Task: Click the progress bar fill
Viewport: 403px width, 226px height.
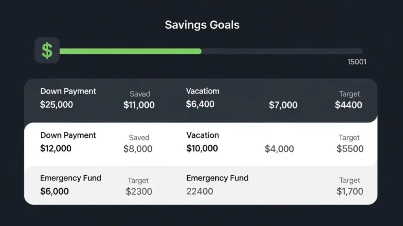Action: [x=130, y=51]
